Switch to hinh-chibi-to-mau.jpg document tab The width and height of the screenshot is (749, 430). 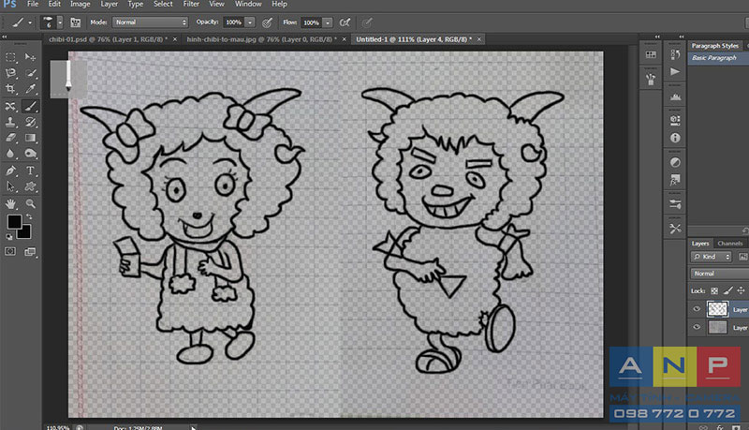[261, 39]
